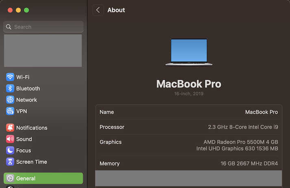Click the MacBook Pro laptop image
290x188 pixels.
pyautogui.click(x=189, y=52)
